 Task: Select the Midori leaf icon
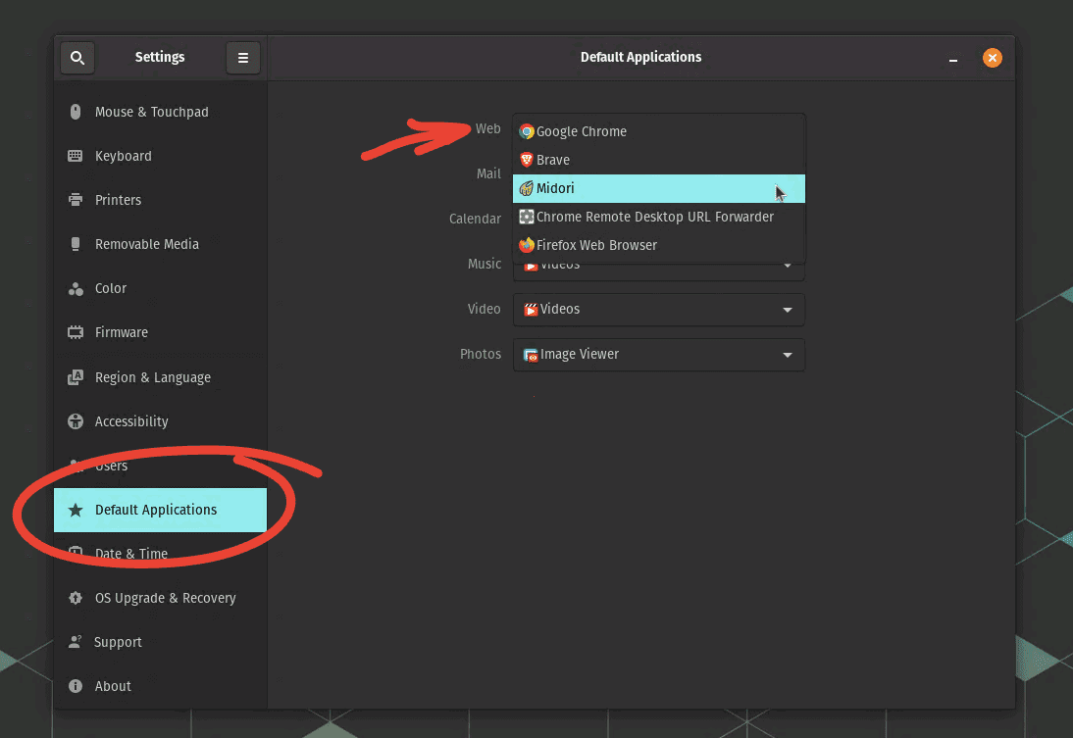pos(527,188)
